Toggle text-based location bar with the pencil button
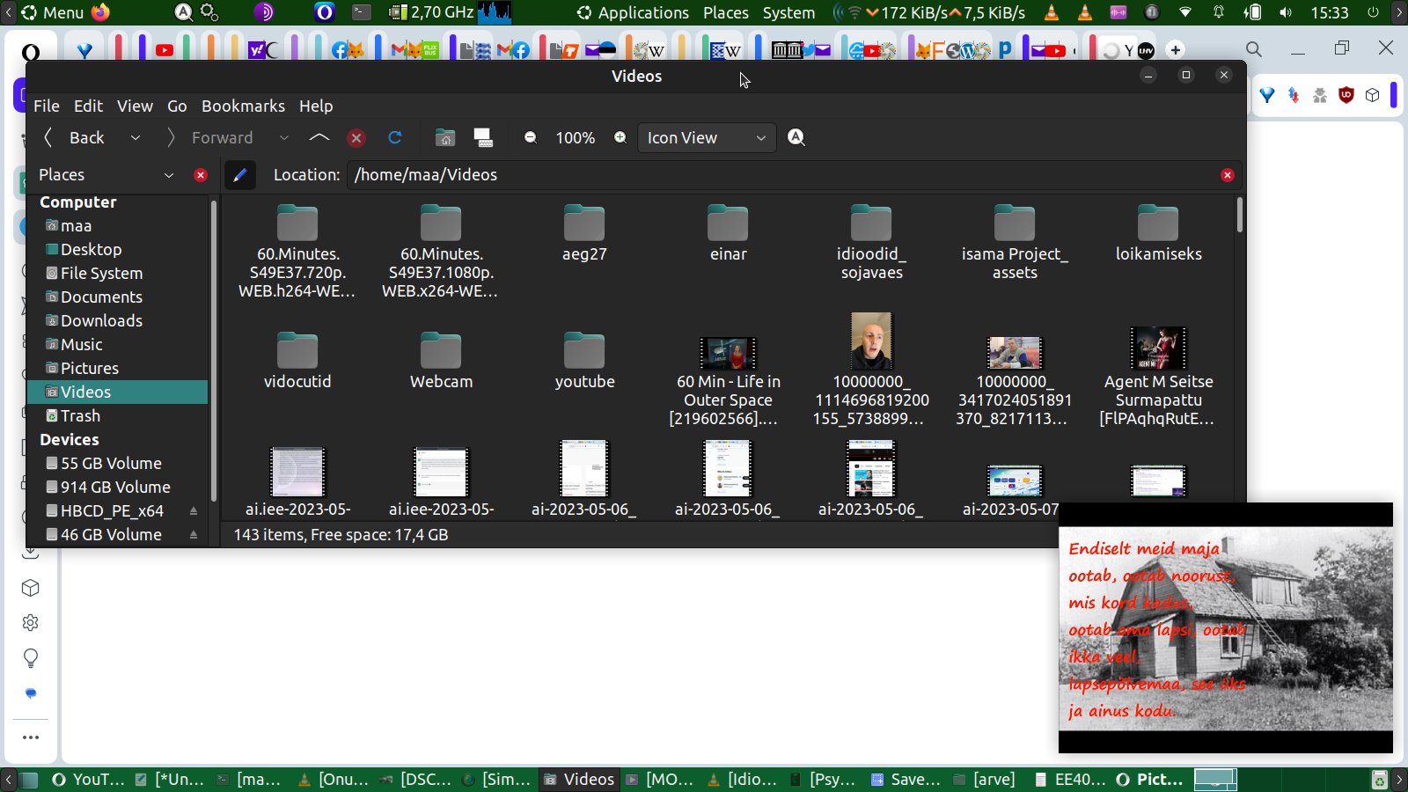The height and width of the screenshot is (792, 1408). point(239,175)
